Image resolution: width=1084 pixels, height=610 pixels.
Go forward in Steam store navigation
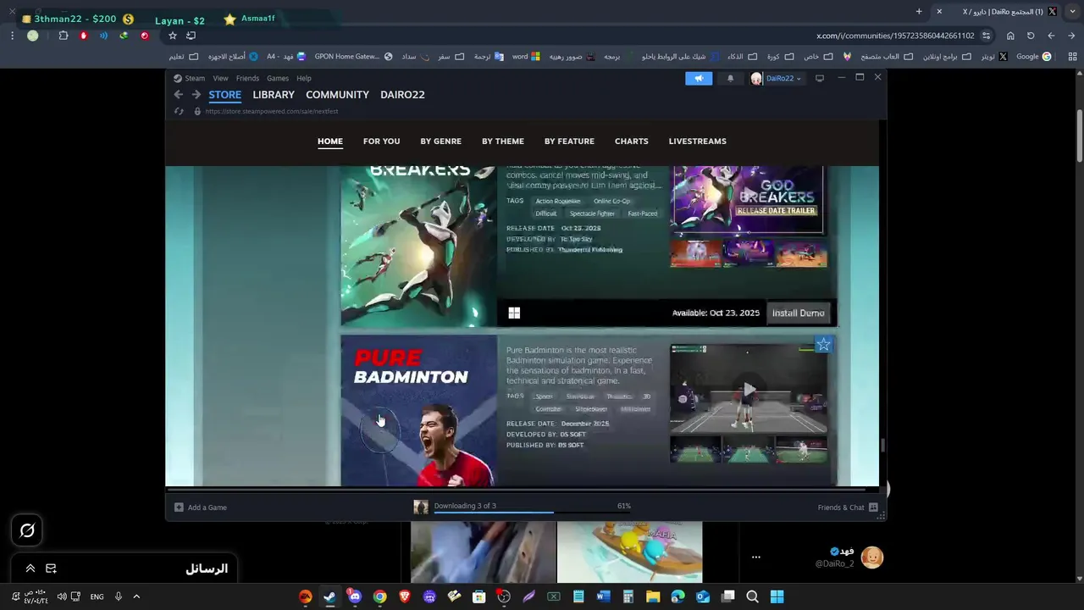point(196,95)
